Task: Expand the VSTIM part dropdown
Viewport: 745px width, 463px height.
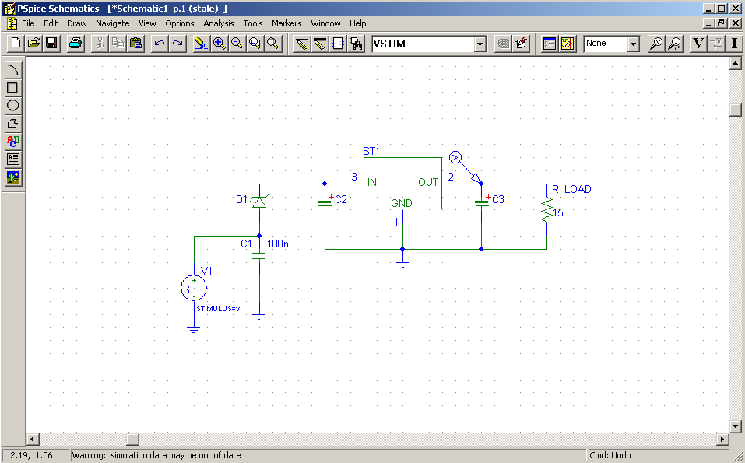Action: (480, 44)
